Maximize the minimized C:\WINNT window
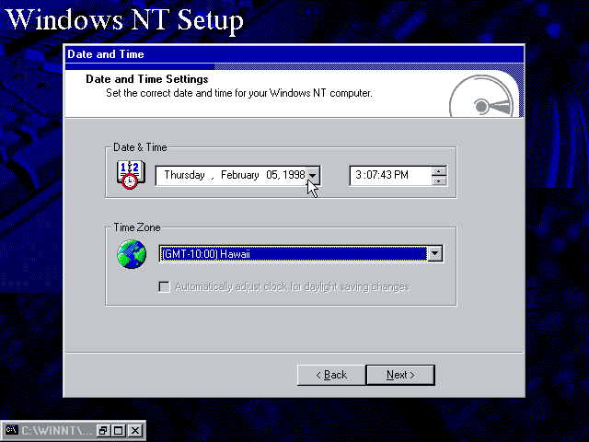 pos(119,430)
